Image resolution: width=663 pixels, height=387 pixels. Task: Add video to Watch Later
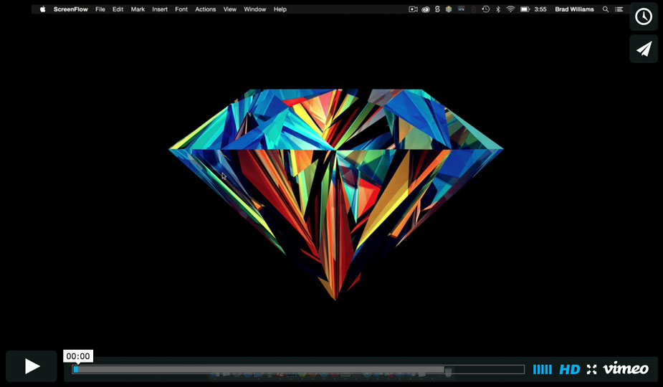click(x=644, y=16)
